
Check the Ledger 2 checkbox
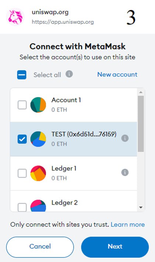point(22,207)
